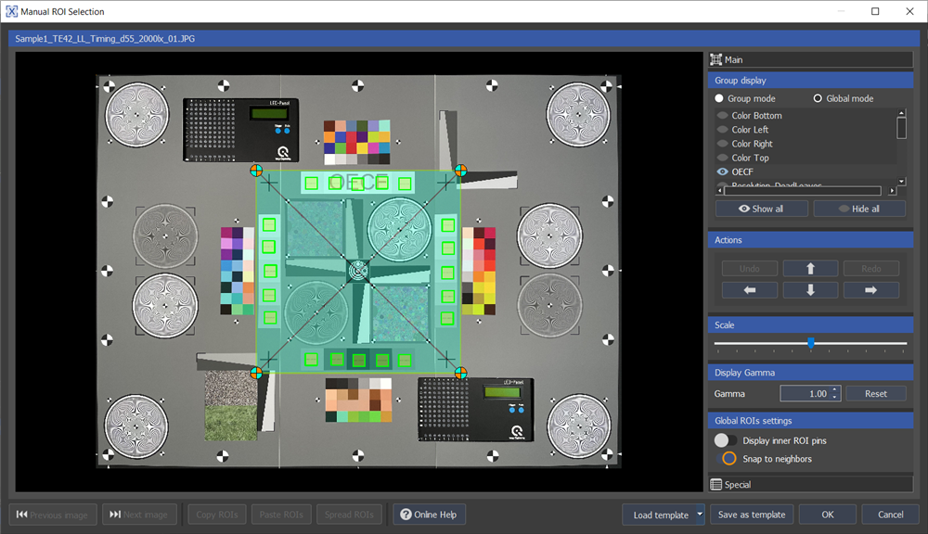Click the Scale slider handle
The width and height of the screenshot is (928, 534).
pyautogui.click(x=811, y=343)
